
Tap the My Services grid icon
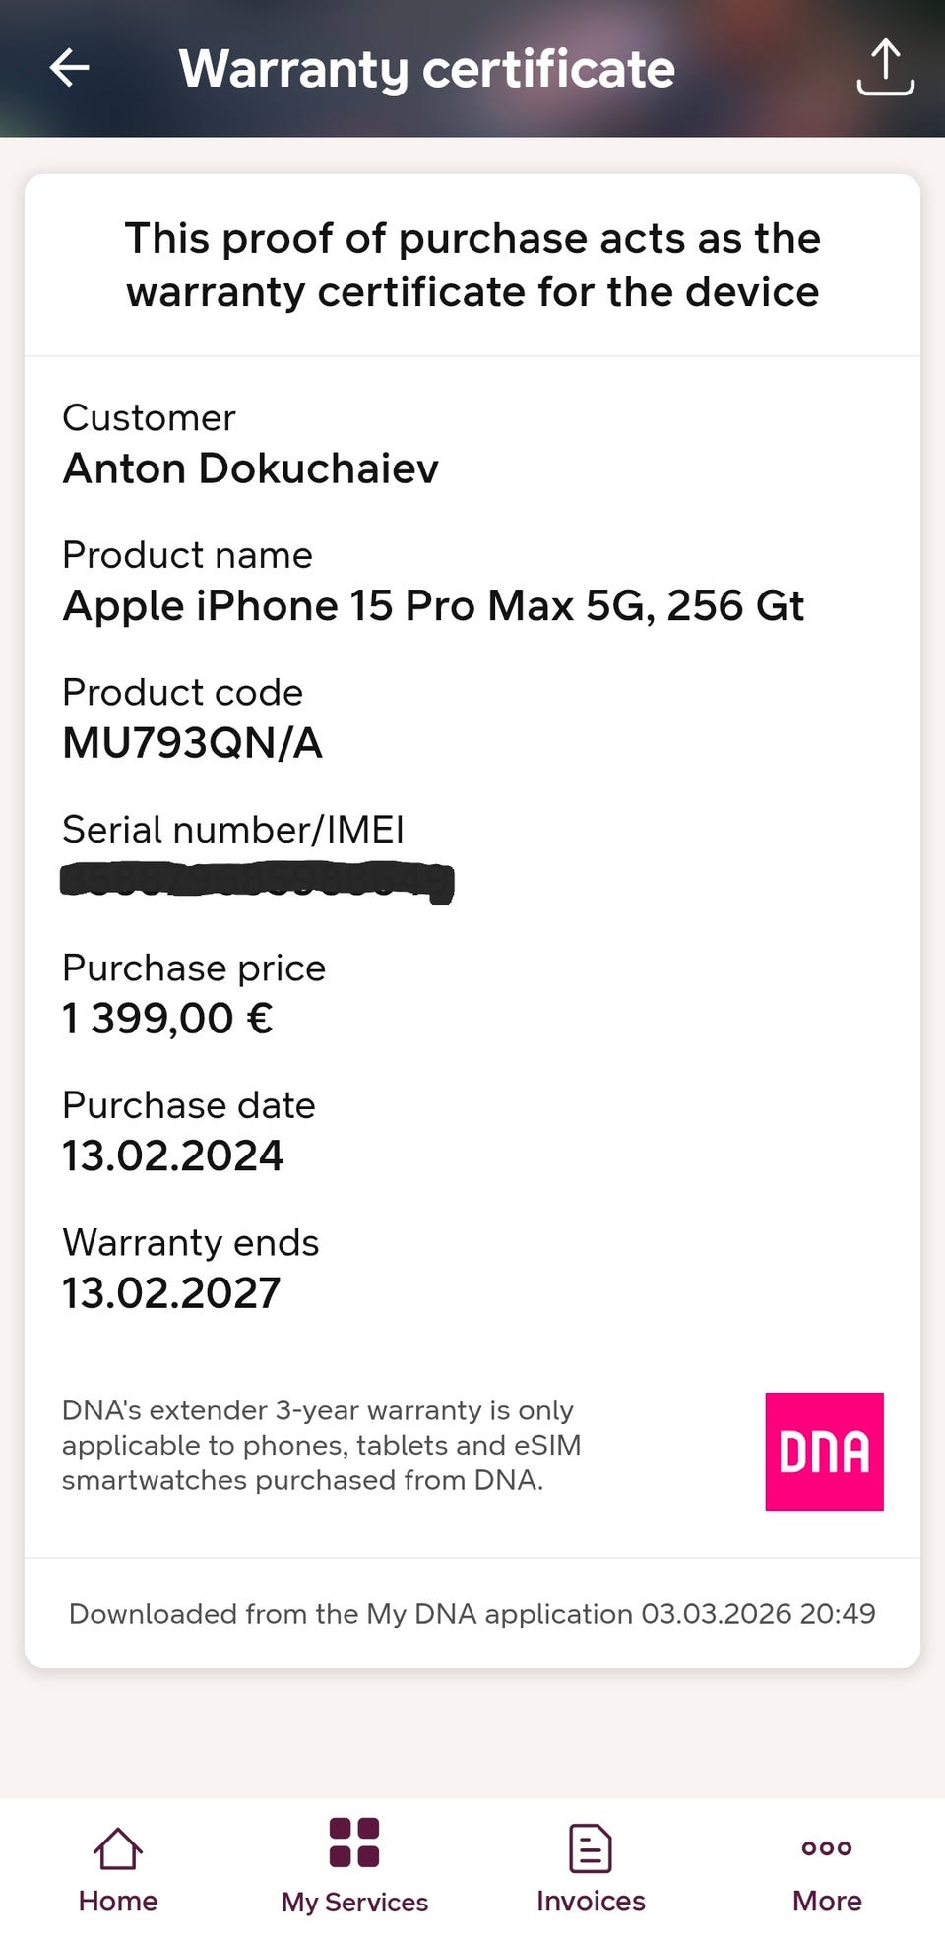tap(354, 1842)
